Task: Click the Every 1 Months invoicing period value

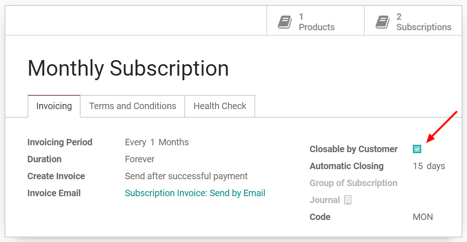Action: coord(157,142)
